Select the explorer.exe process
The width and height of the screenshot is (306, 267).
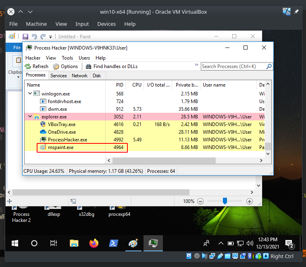coord(144,116)
